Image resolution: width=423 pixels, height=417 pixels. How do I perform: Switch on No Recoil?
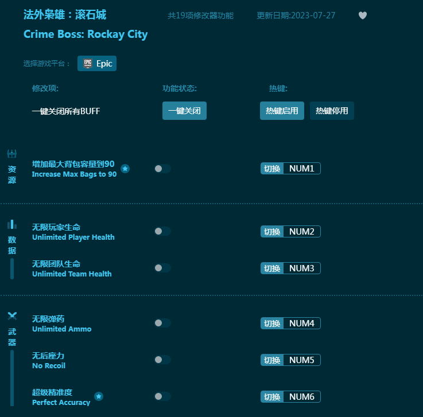click(162, 360)
